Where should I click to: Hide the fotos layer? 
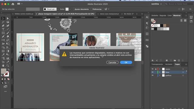tap(152, 72)
